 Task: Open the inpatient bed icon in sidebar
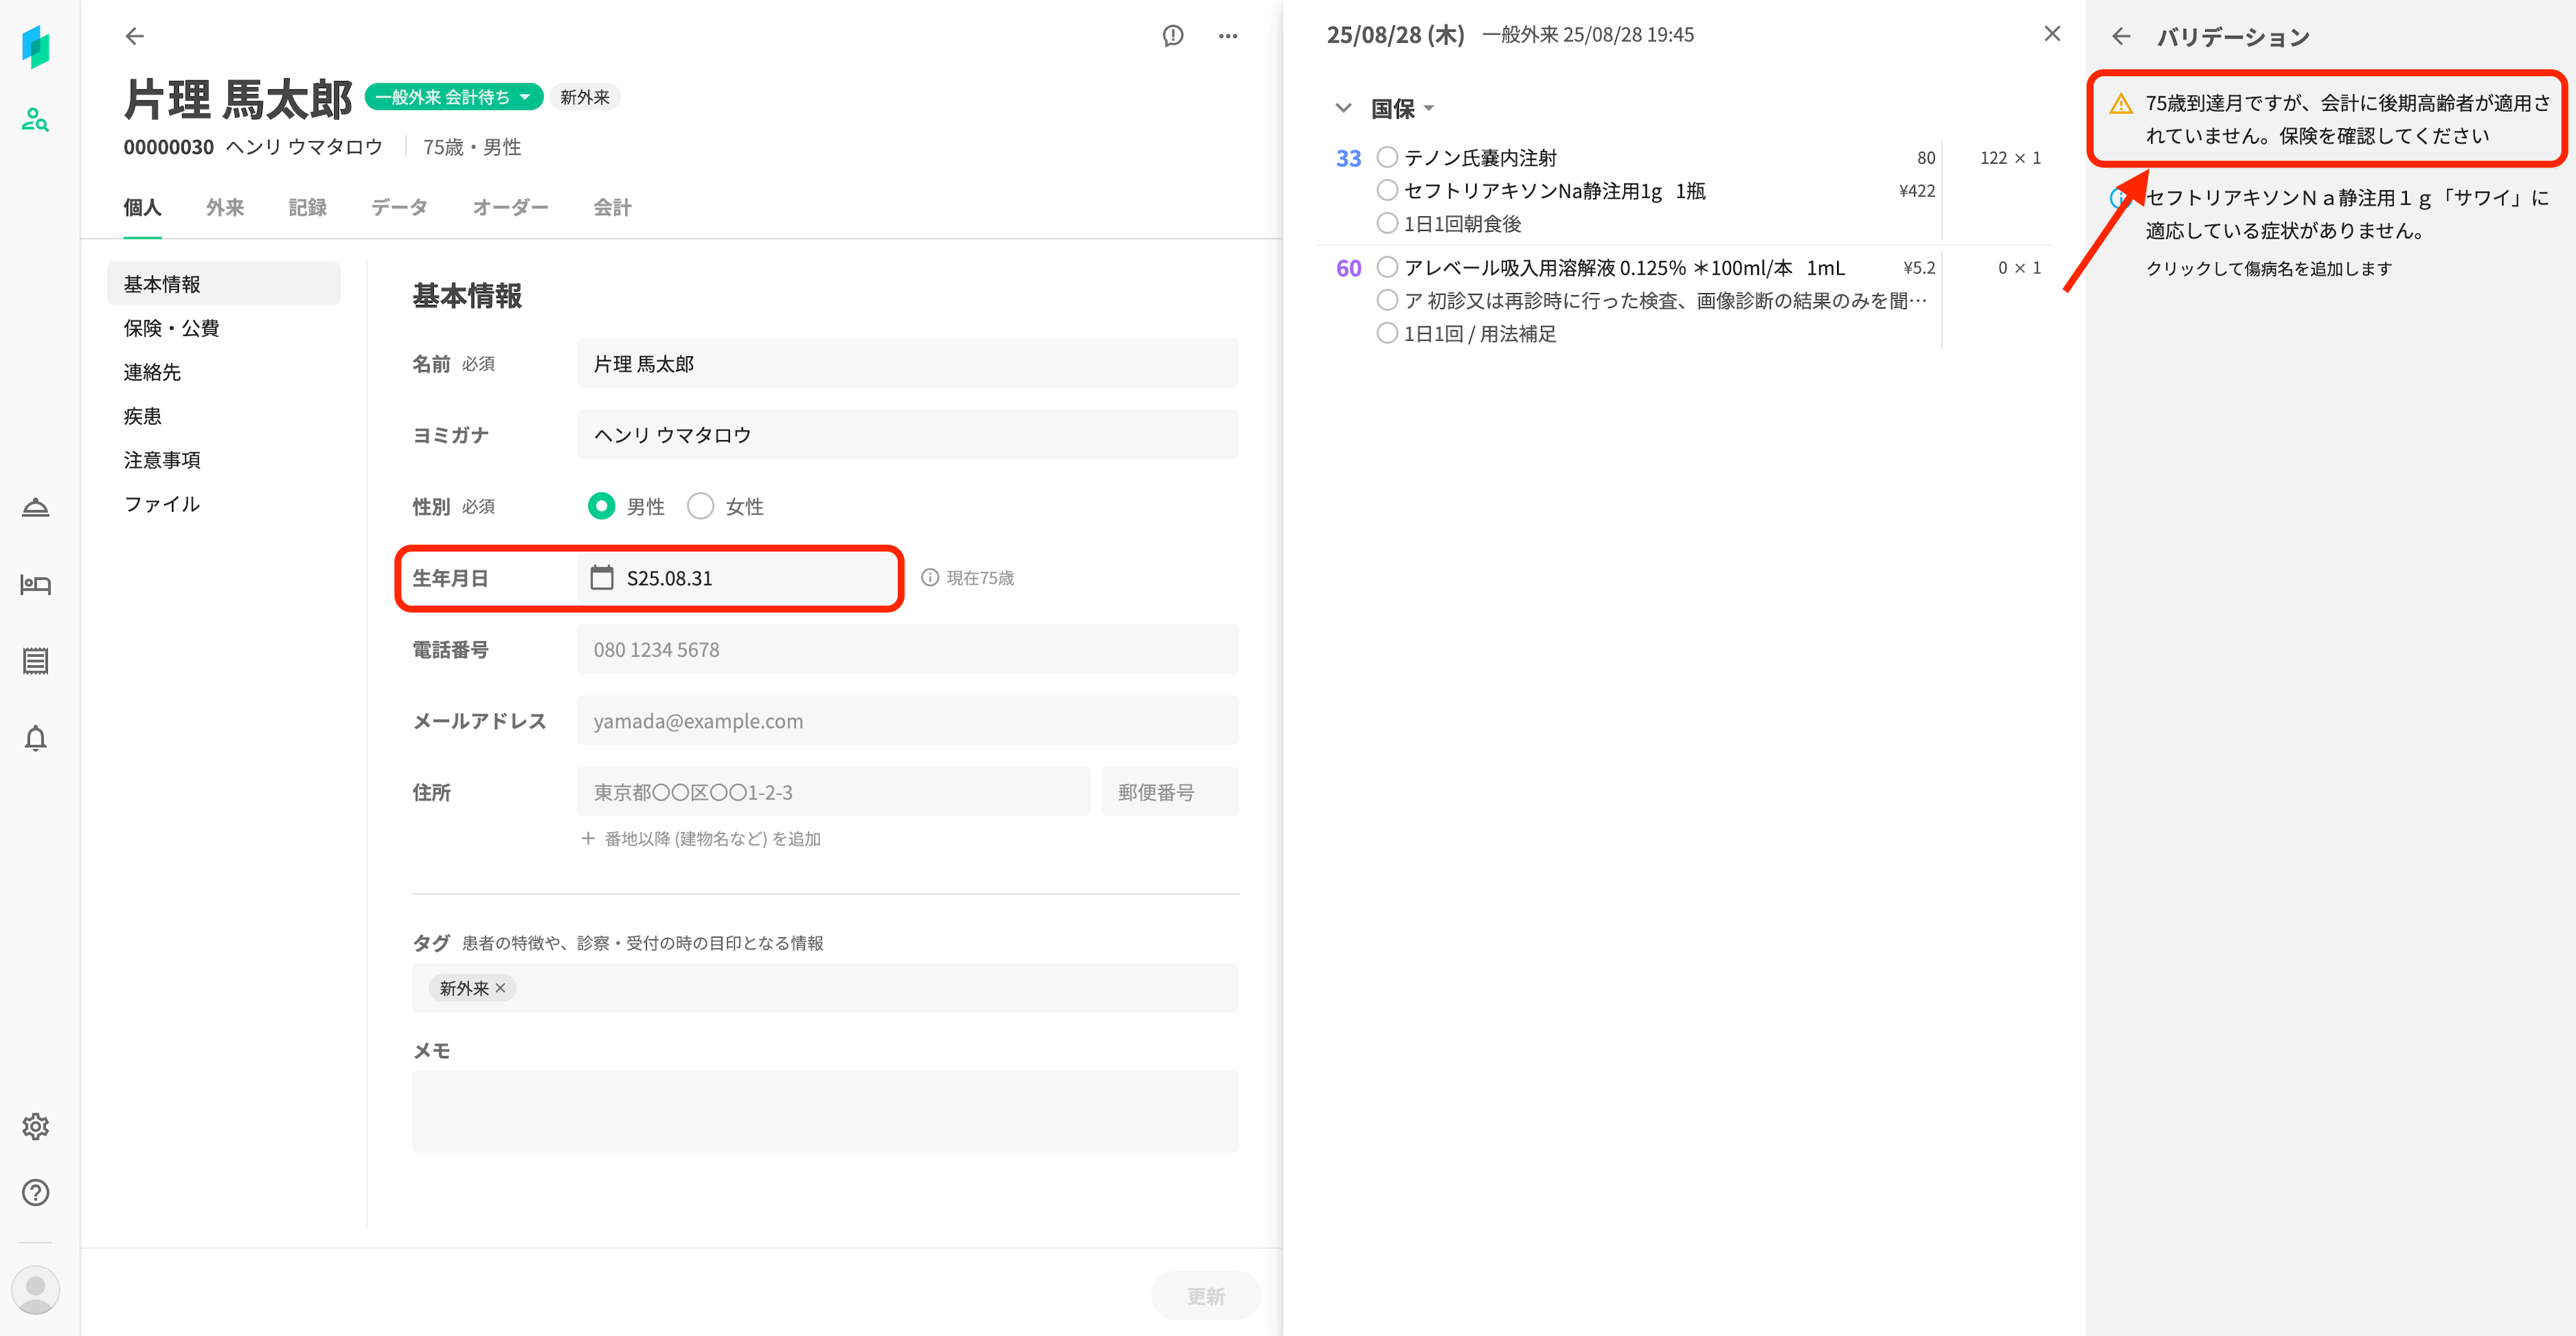click(35, 585)
